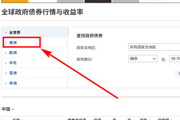Select 亚洲 in the region list
The width and height of the screenshot is (180, 120).
coord(13,73)
